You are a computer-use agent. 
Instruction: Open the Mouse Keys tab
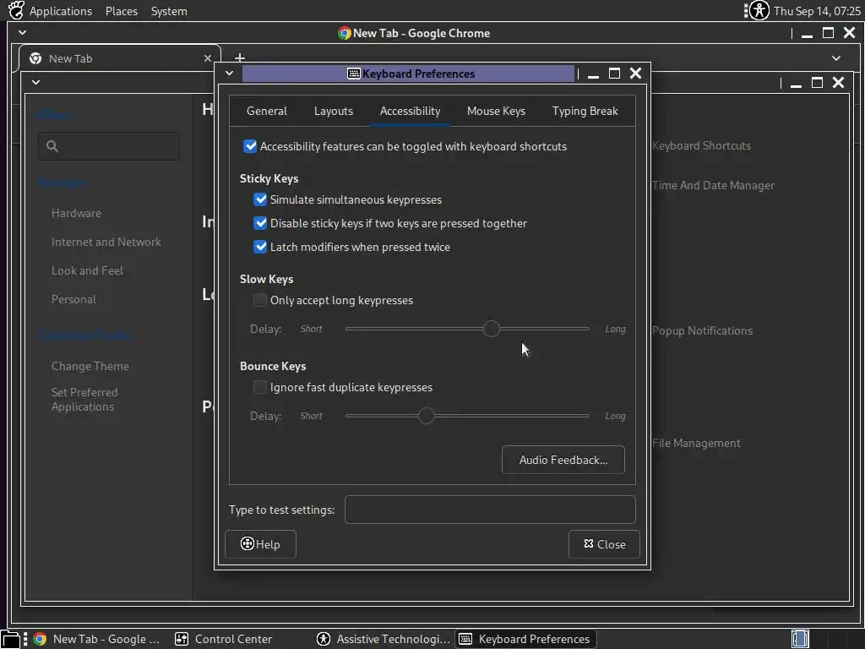click(x=496, y=111)
